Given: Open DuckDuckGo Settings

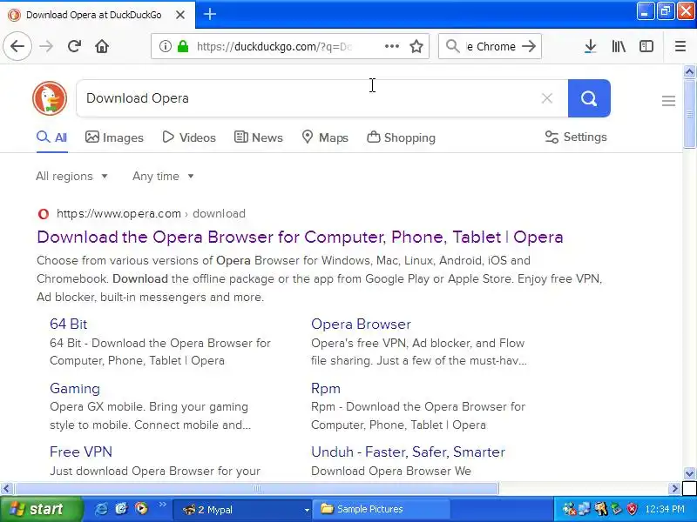Looking at the screenshot, I should 576,137.
